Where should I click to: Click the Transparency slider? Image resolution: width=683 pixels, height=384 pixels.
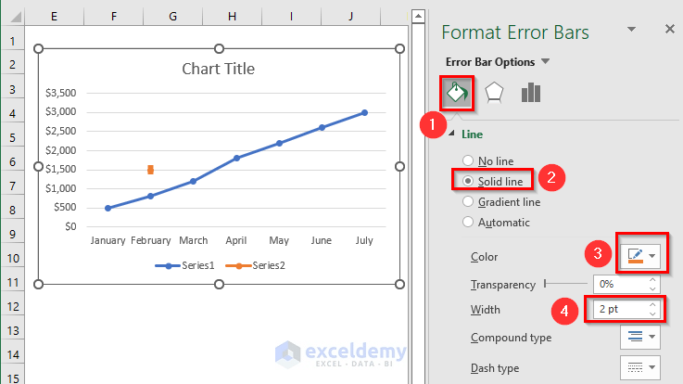click(565, 284)
